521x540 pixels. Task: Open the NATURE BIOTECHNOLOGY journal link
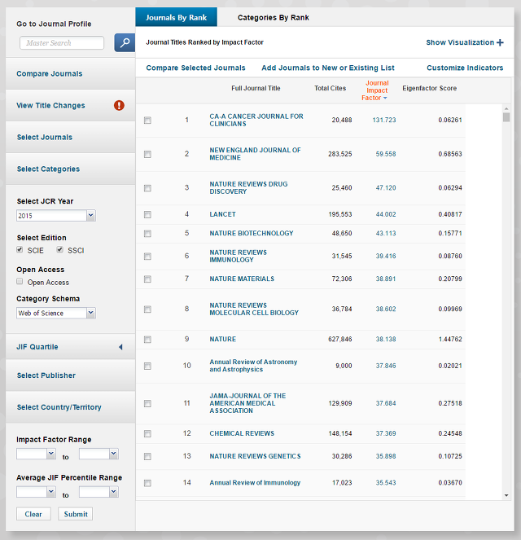coord(252,233)
